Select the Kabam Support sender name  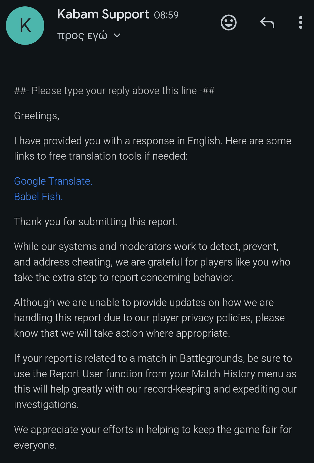tap(103, 14)
